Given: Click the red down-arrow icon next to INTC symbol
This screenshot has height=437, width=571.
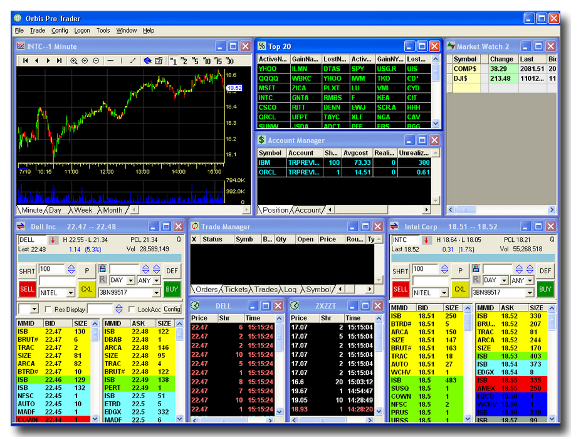Looking at the screenshot, I should [426, 240].
